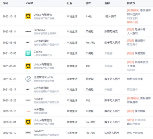
Task: Open the 米米宠物 red logo
Action: point(28,111)
